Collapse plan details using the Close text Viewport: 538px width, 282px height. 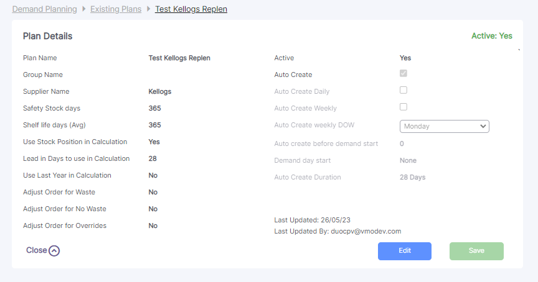tap(36, 250)
